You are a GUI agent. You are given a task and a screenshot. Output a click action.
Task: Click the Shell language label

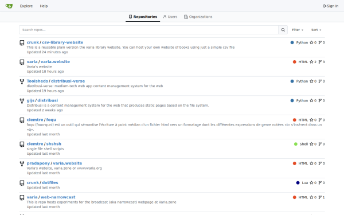pos(304,144)
